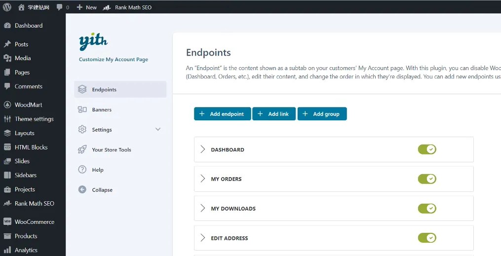Screen dimensions: 501x256
Task: Expand the MY ORDERS endpoint chevron
Action: (202, 179)
